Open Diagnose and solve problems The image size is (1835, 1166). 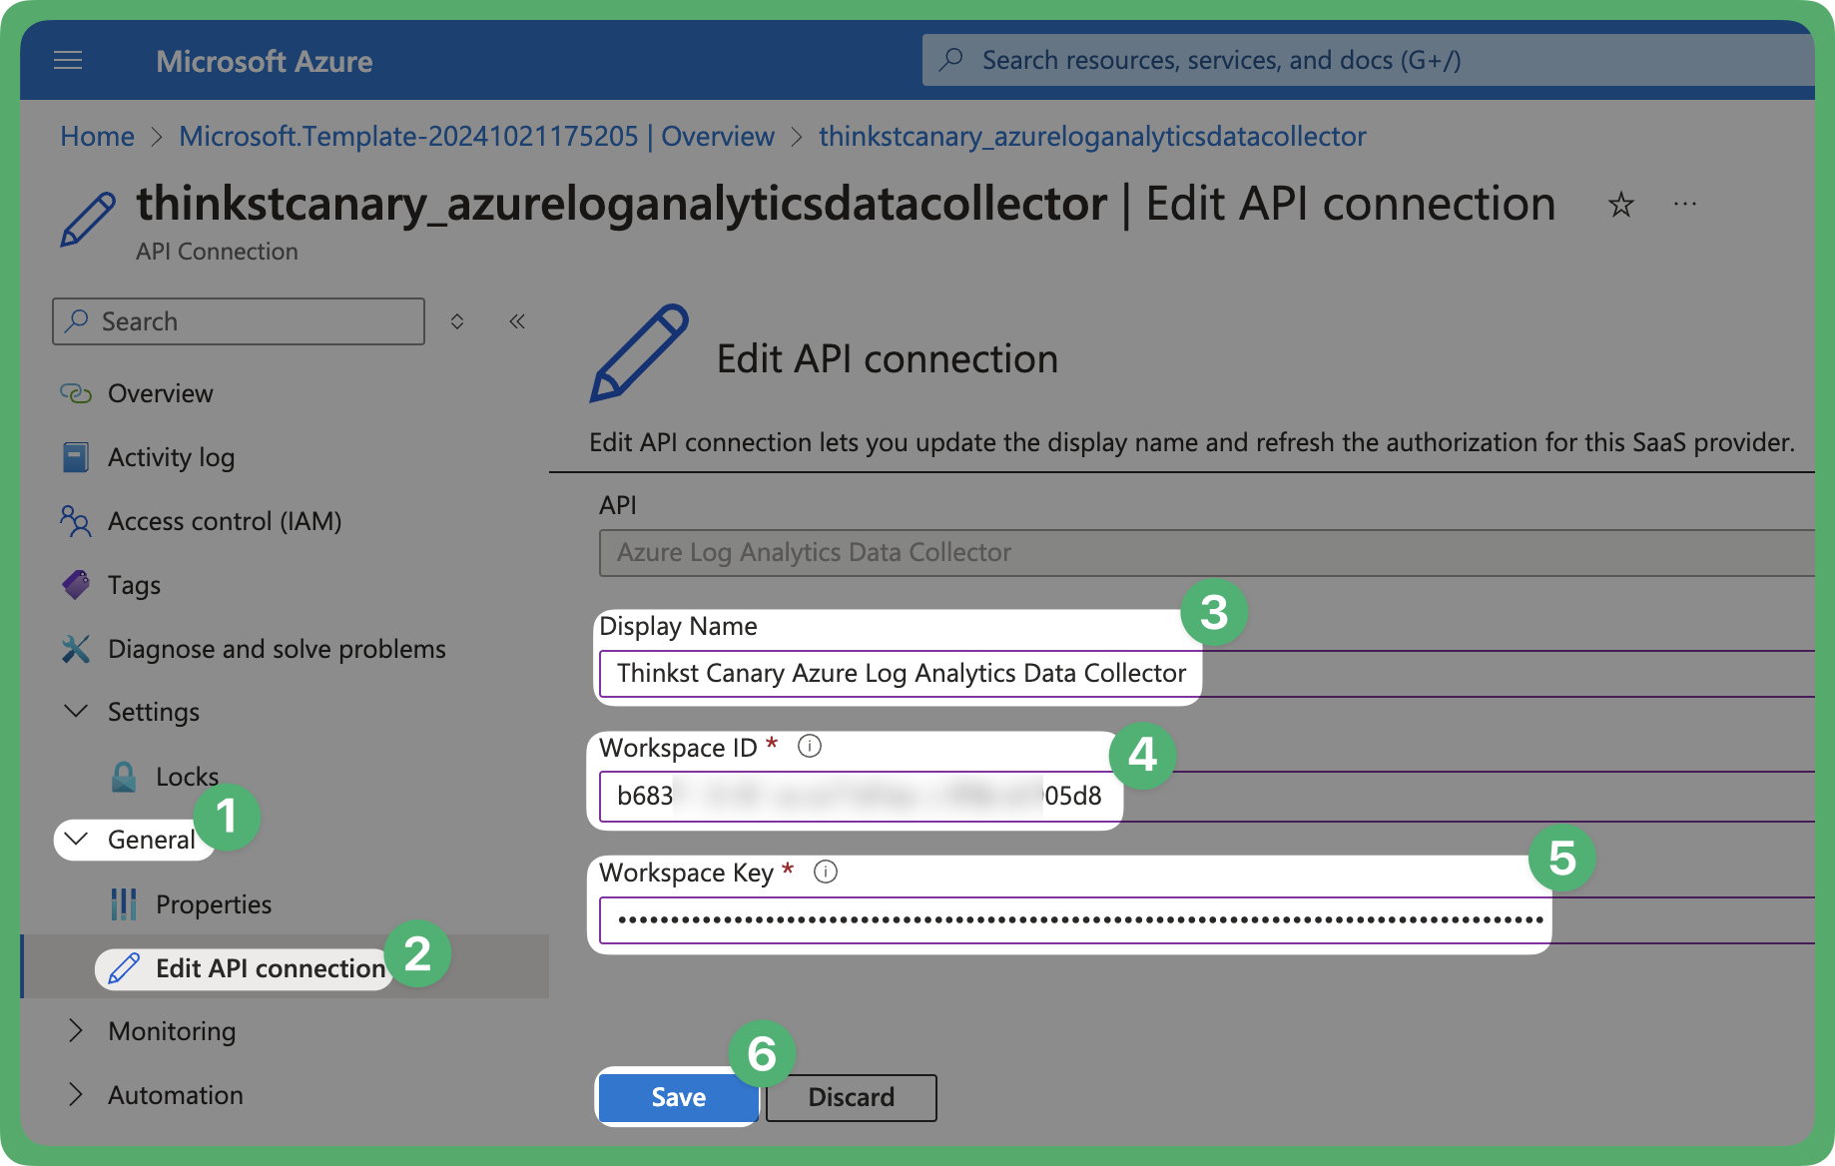277,649
